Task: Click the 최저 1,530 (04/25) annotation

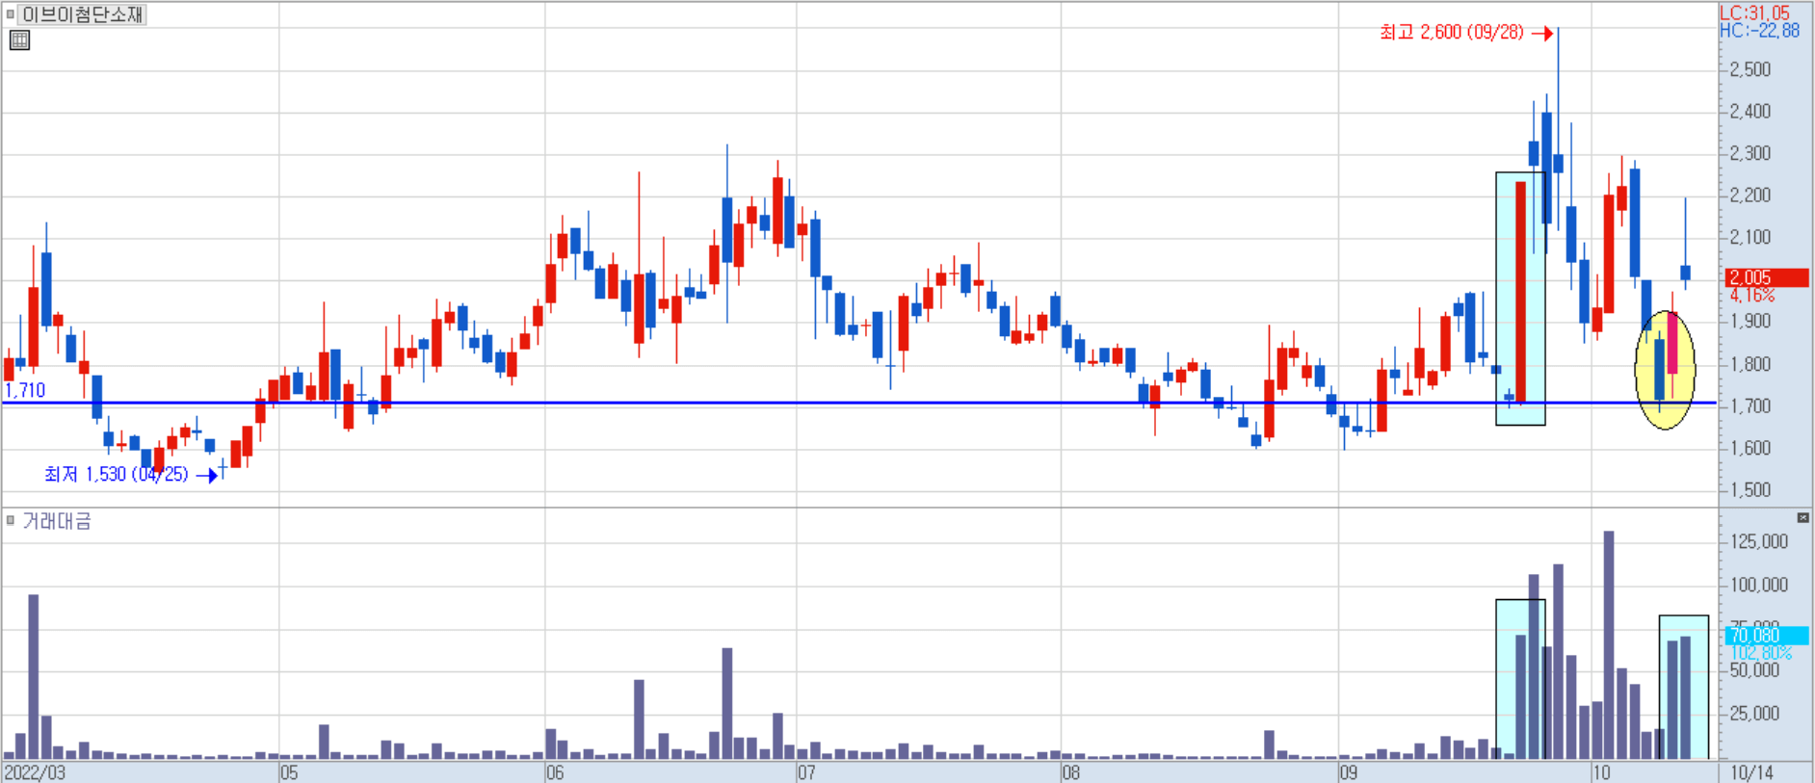Action: (117, 474)
